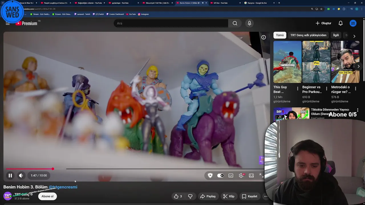Toggle subtitles in the player
Image resolution: width=365 pixels, height=205 pixels.
231,175
